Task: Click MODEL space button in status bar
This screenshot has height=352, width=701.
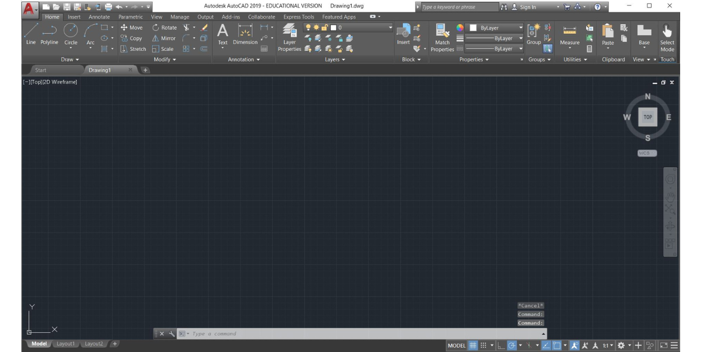Action: pyautogui.click(x=457, y=346)
